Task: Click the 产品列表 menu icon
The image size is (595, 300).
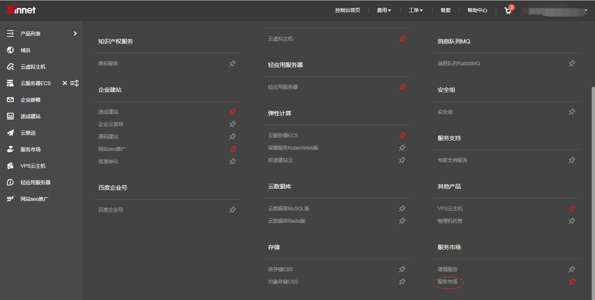Action: [x=10, y=33]
